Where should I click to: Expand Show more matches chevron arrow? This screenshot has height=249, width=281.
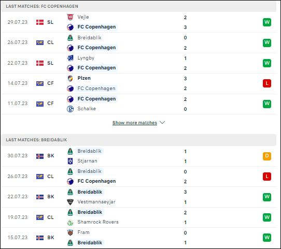162,123
